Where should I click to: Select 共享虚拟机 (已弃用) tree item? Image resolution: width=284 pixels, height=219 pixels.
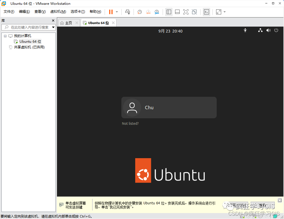pos(29,47)
